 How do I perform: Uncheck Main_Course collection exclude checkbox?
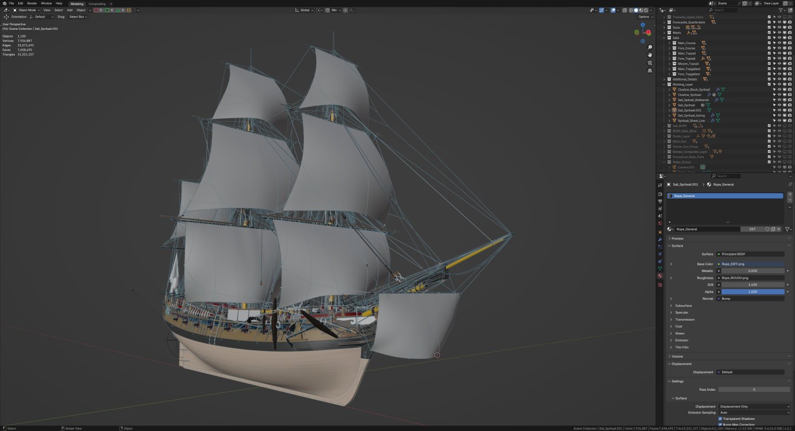tap(769, 43)
